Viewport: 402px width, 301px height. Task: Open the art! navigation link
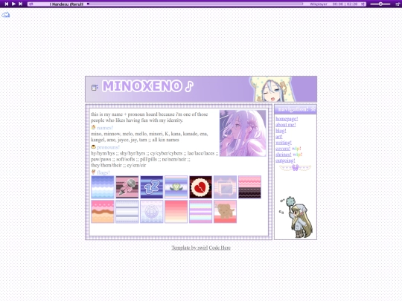pos(279,137)
